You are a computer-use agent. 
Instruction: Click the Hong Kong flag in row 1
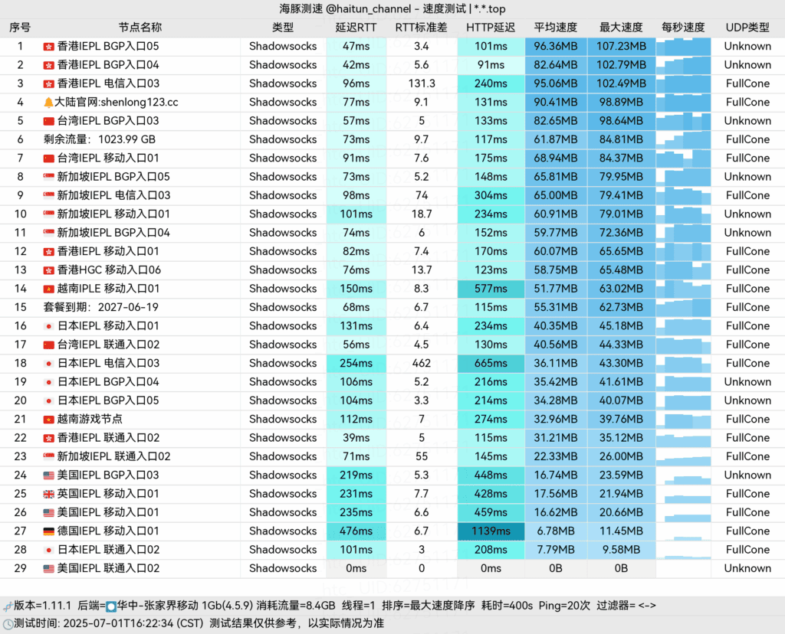coord(48,47)
